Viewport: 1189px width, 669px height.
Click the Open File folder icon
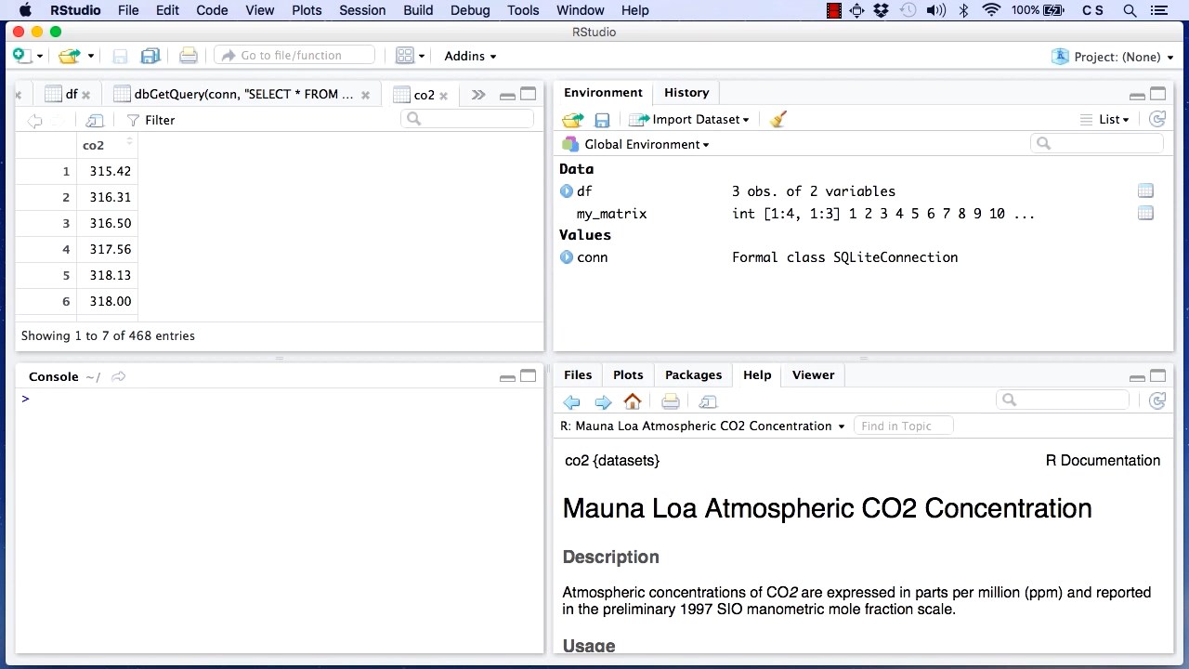(69, 56)
